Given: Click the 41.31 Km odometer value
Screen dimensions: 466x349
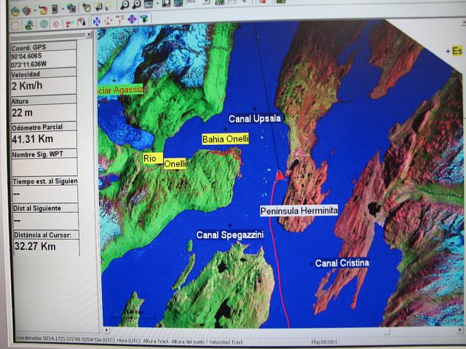Looking at the screenshot, I should [x=32, y=139].
